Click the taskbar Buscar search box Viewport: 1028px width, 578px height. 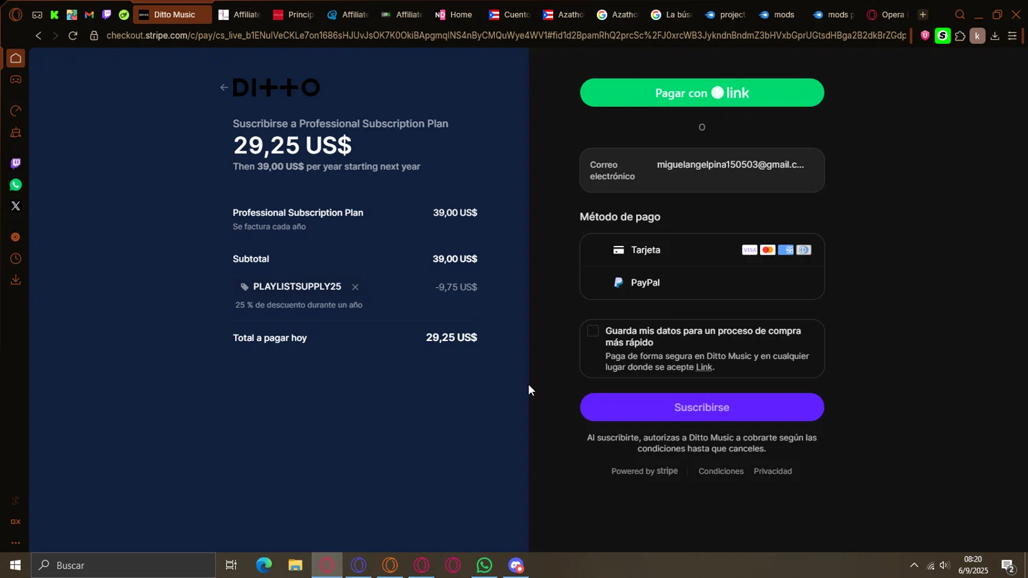tap(124, 565)
